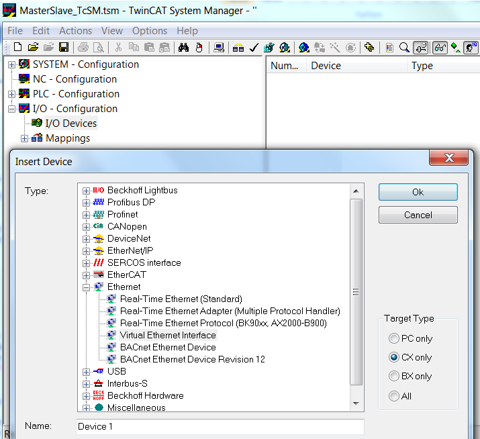Click the document list toolbar icon
Screen dimensions: 480x439
click(x=389, y=48)
